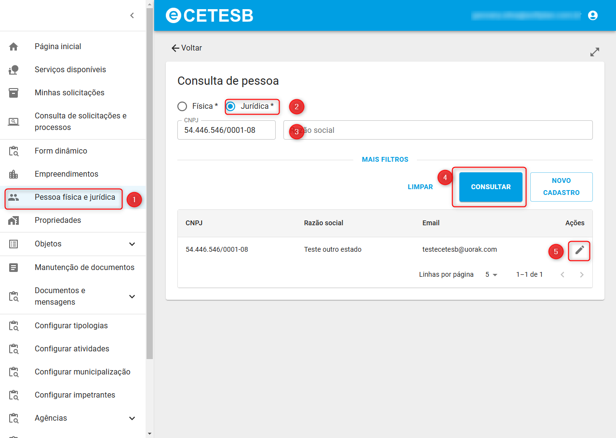
Task: Click the CONSULTAR button
Action: click(491, 187)
